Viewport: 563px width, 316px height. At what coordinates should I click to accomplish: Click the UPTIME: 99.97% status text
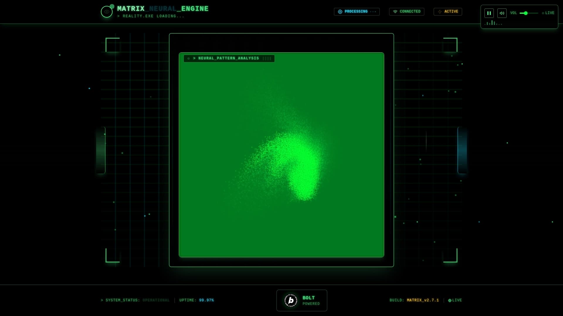coord(197,300)
